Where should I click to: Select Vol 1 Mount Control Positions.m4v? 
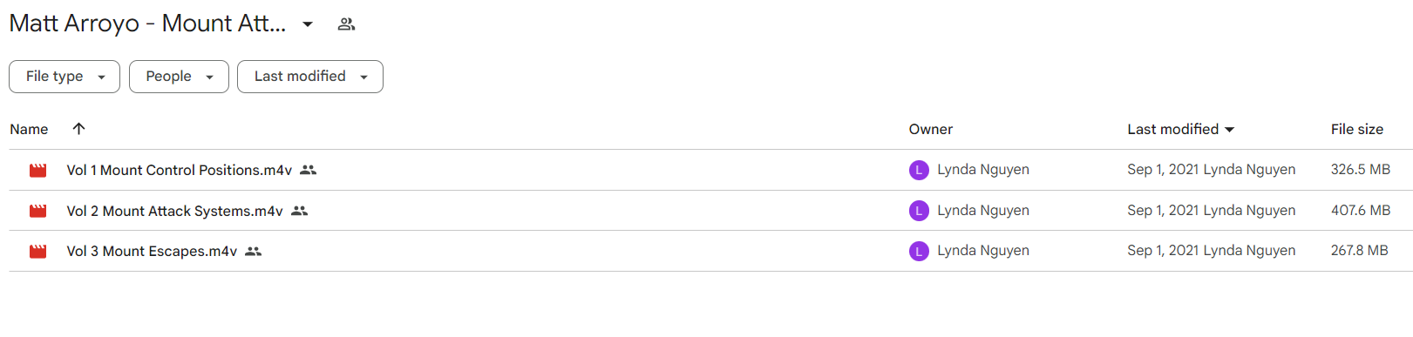coord(180,170)
